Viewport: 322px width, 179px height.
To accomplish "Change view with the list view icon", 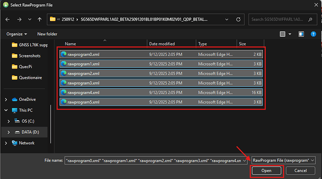I will 282,34.
